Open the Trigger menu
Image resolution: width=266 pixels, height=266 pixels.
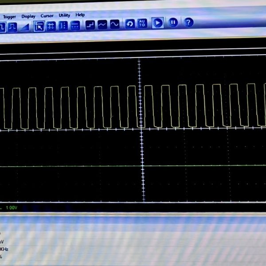(x=9, y=17)
